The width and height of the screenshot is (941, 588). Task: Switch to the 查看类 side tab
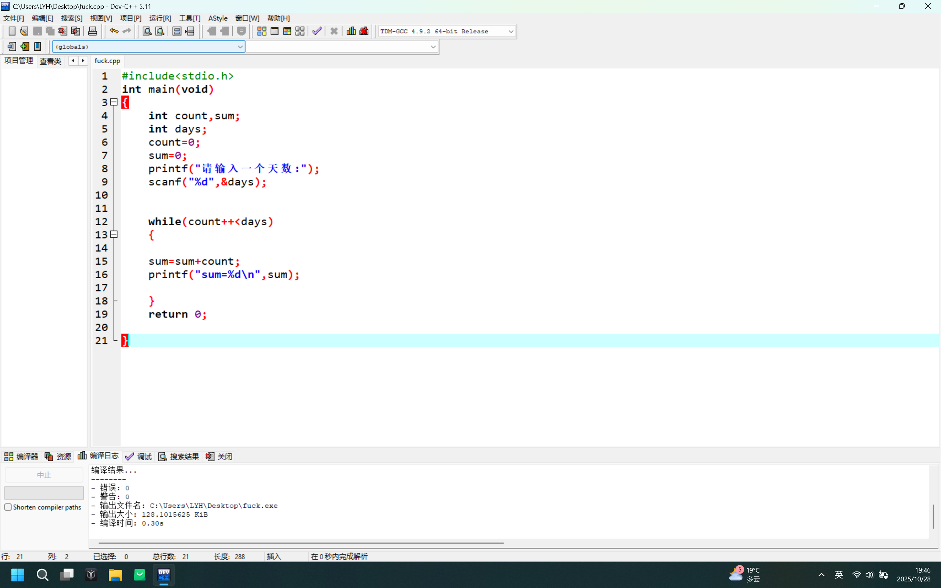(x=51, y=61)
